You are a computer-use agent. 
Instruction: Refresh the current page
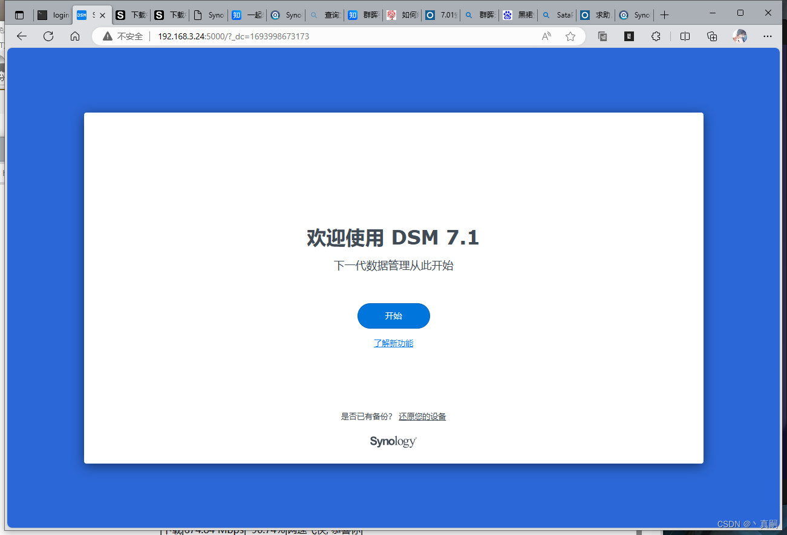click(48, 36)
